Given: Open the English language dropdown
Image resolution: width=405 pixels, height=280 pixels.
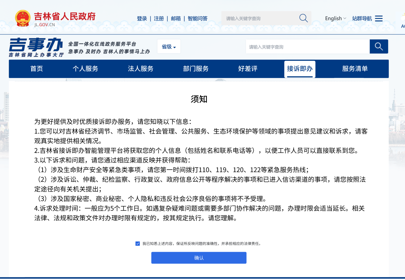Looking at the screenshot, I should [x=335, y=19].
